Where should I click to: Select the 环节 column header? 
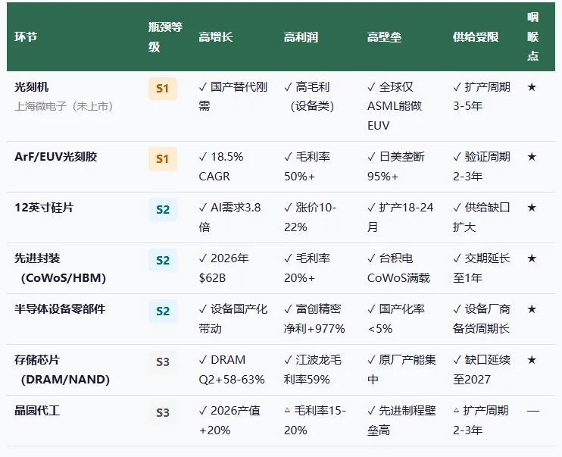26,36
